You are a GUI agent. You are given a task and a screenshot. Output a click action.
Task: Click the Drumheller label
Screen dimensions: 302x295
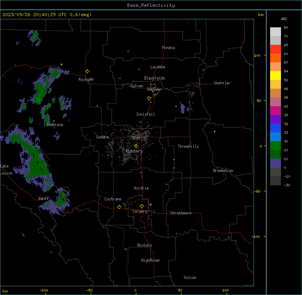[224, 171]
